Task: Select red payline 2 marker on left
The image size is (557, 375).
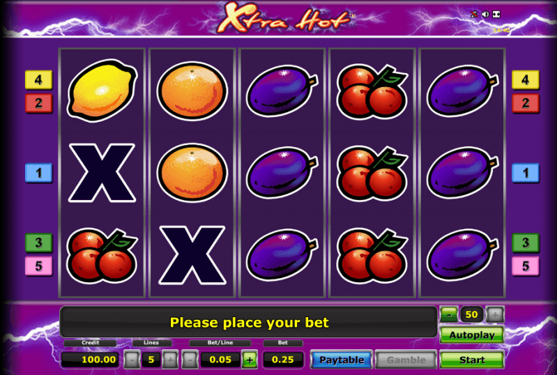Action: tap(39, 103)
